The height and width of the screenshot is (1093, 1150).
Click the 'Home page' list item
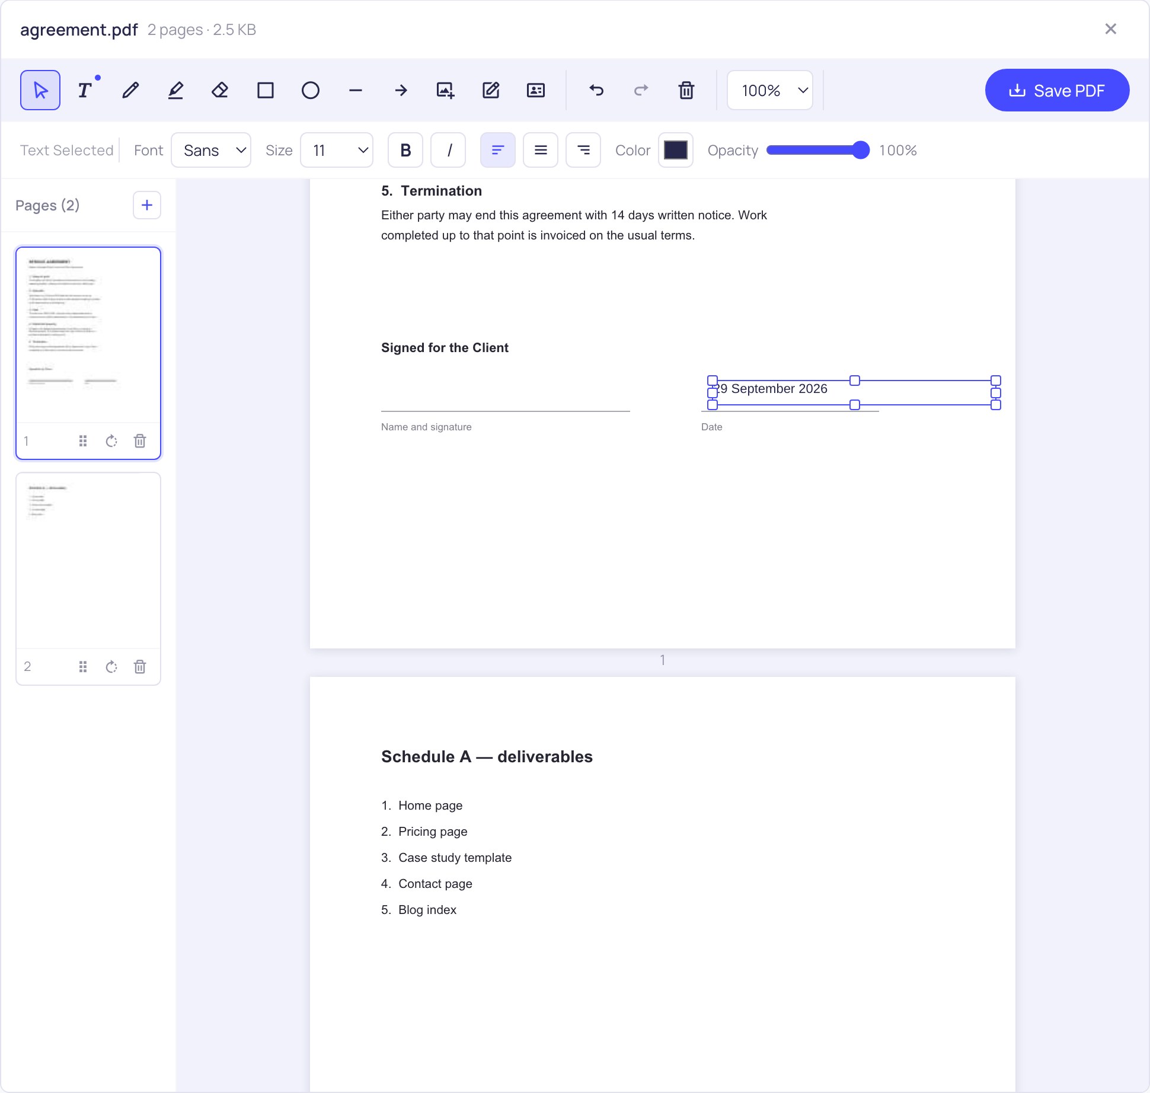pos(430,806)
